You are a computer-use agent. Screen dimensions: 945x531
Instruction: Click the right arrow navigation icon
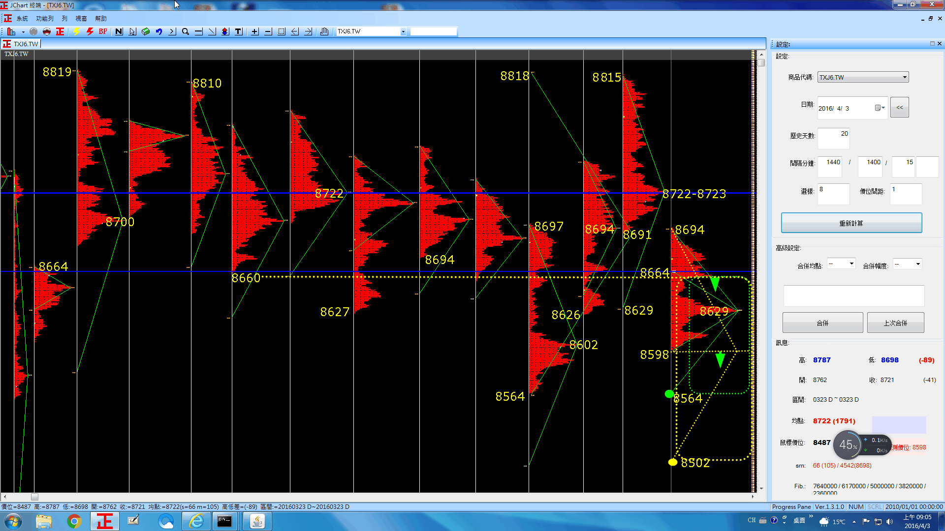[308, 31]
